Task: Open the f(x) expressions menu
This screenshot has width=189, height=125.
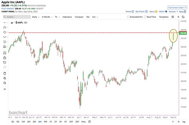Action: tap(88, 17)
